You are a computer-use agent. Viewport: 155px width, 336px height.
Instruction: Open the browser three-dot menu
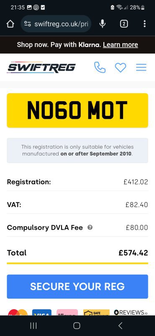[145, 24]
